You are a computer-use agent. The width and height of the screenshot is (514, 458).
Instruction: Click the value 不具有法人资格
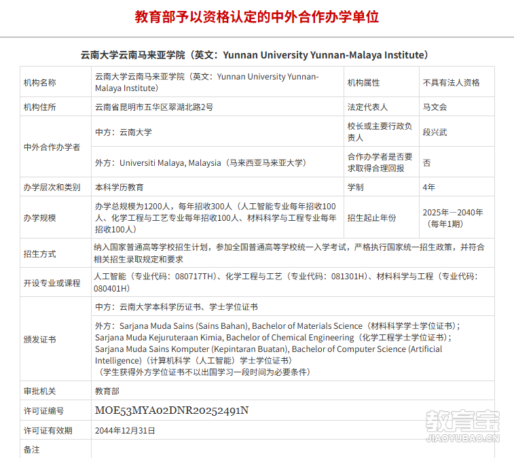pos(451,82)
